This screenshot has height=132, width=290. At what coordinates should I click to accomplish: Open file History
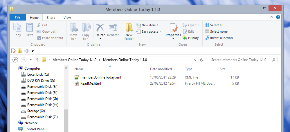pos(191,38)
